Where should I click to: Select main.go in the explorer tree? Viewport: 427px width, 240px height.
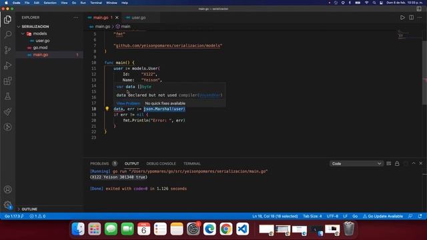(x=41, y=55)
